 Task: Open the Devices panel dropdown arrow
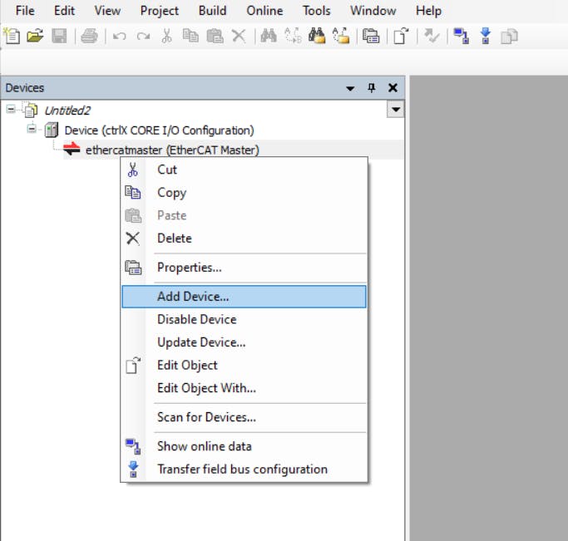pyautogui.click(x=350, y=88)
